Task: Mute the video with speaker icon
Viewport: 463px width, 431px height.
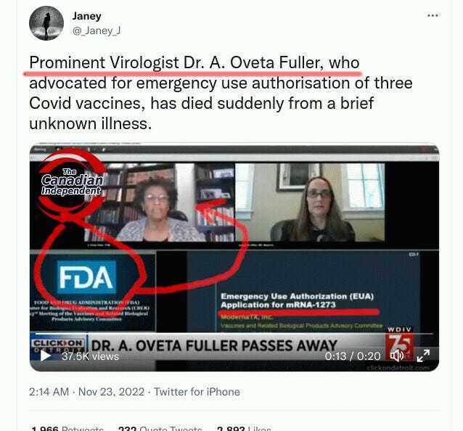Action: coord(396,356)
